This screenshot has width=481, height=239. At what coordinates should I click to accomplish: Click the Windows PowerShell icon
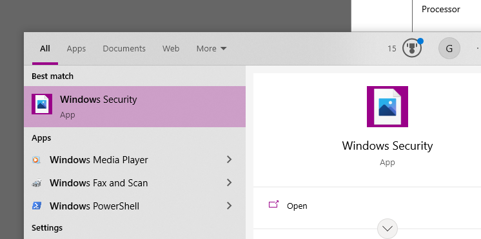coord(36,206)
